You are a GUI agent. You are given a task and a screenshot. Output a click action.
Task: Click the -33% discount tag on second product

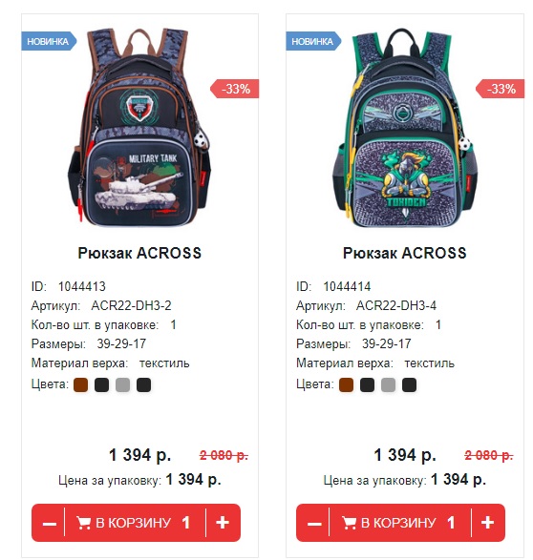pos(501,89)
